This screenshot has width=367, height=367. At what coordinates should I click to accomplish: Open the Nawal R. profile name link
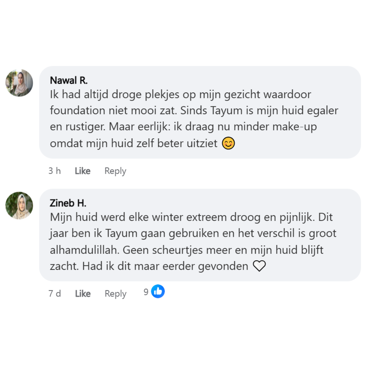coord(69,80)
